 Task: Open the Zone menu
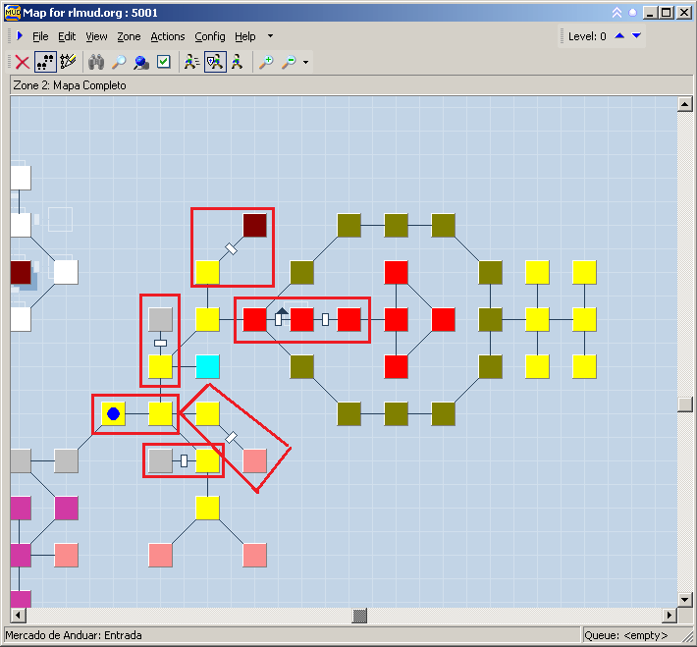129,36
